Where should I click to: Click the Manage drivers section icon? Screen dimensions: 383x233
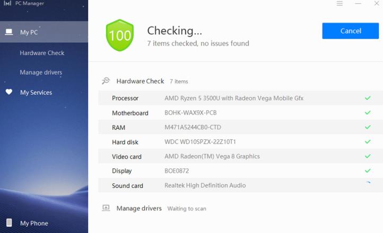[106, 208]
